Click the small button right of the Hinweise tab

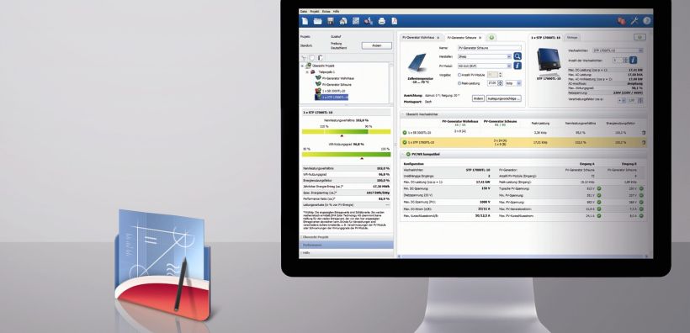(x=640, y=37)
